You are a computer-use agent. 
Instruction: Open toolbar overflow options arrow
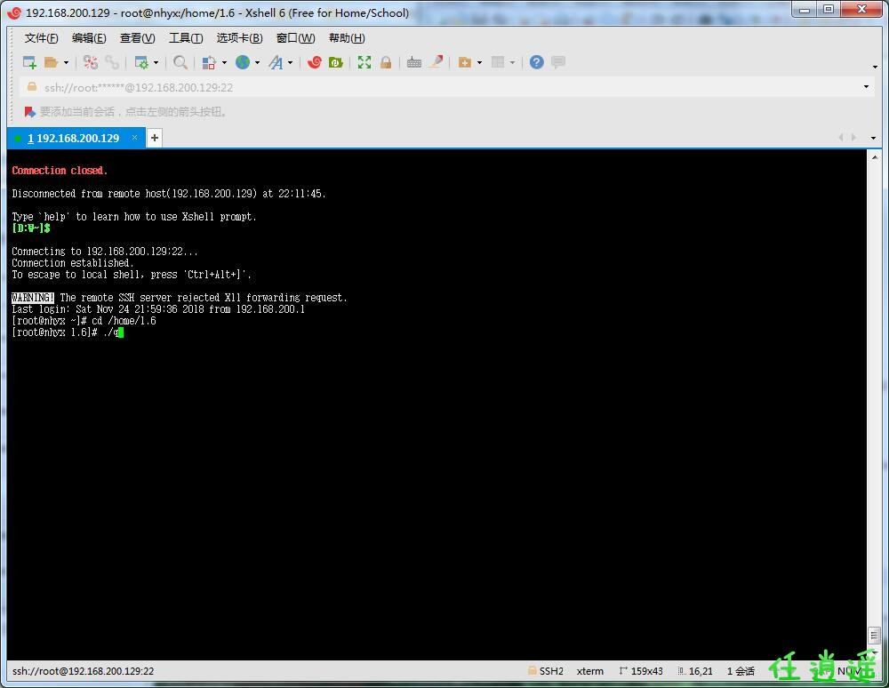875,67
